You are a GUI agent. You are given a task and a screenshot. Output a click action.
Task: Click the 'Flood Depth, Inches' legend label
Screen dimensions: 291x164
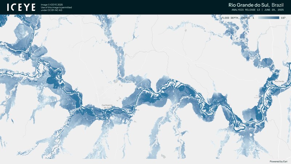[x=236, y=17]
